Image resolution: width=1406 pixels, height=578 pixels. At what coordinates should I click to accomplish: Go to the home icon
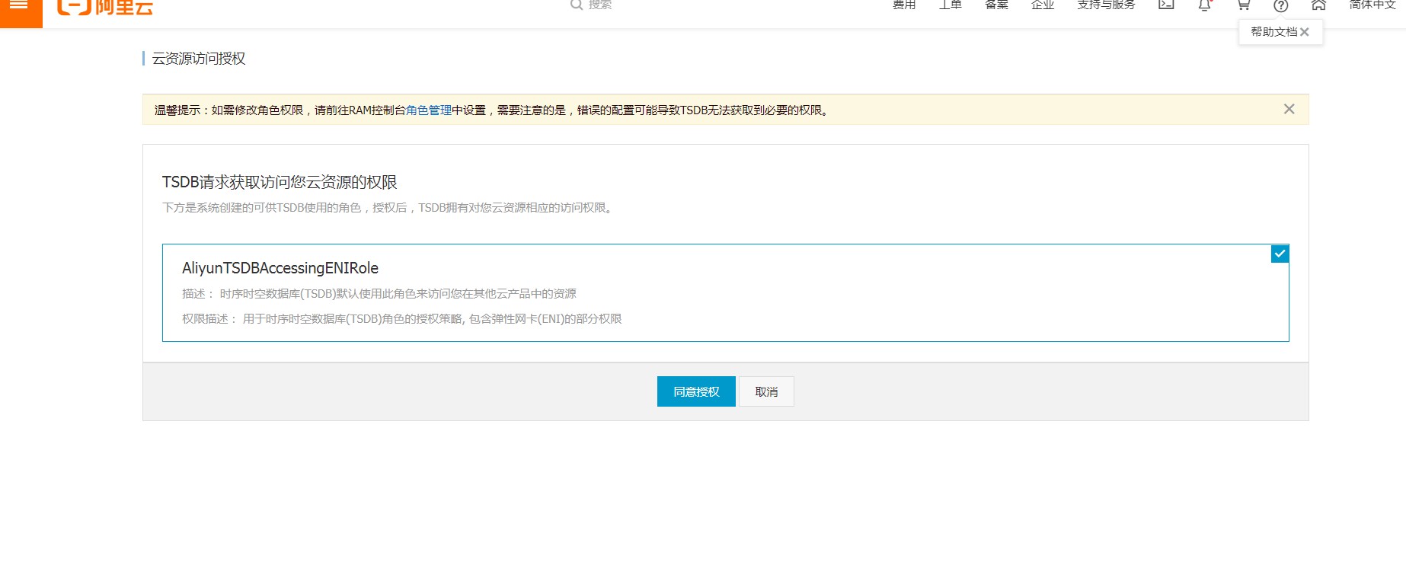point(1318,5)
